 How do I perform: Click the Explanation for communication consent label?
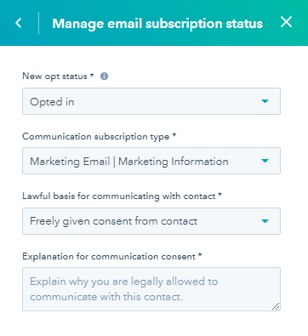[x=112, y=257]
